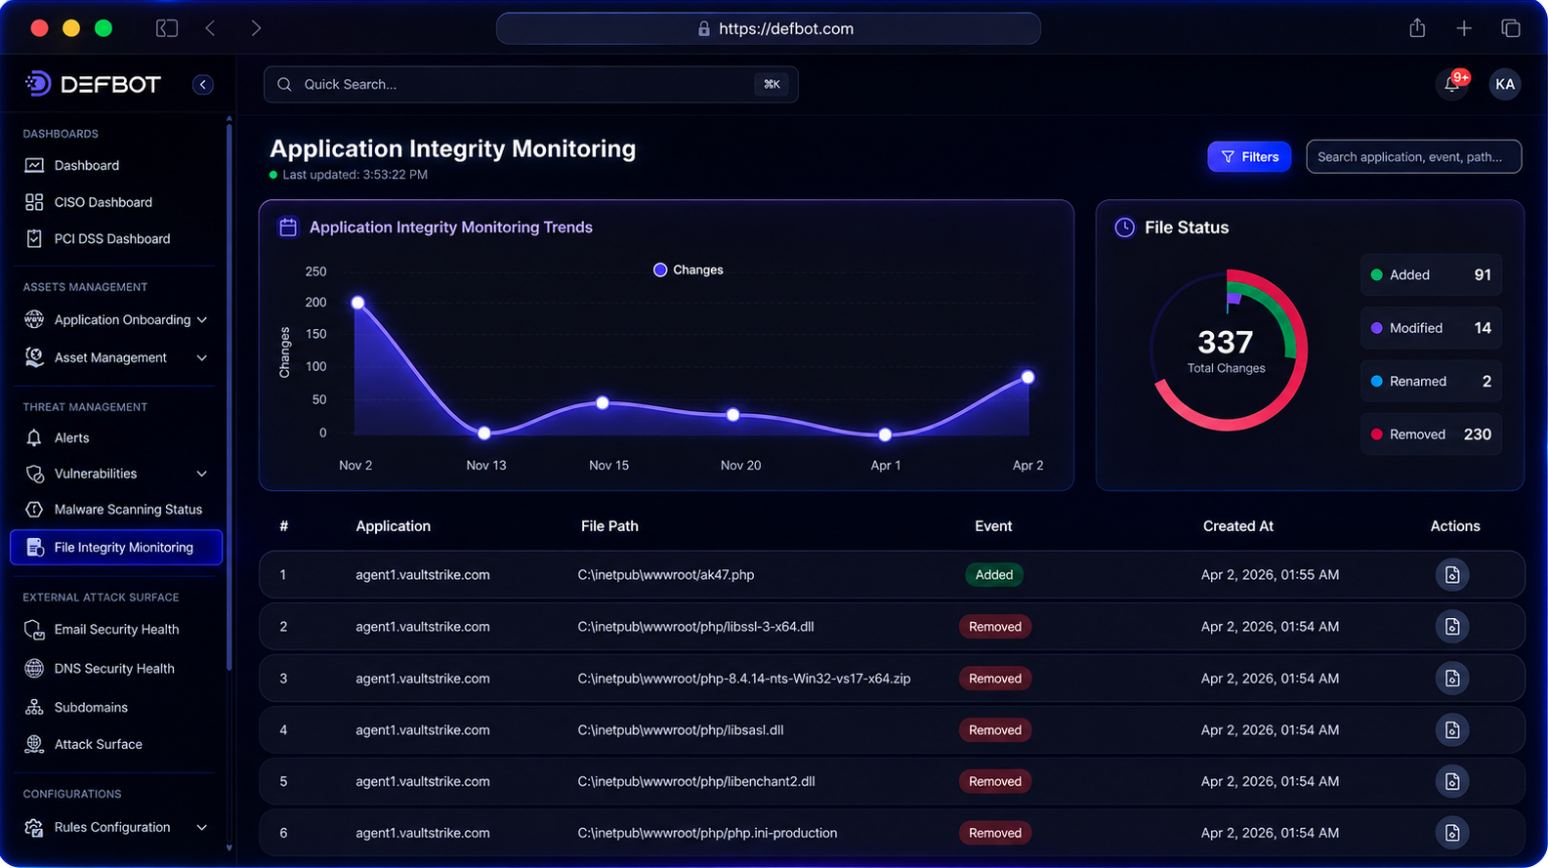Screen dimensions: 1548x868
Task: Open file details for php.ini-production row
Action: [1452, 833]
